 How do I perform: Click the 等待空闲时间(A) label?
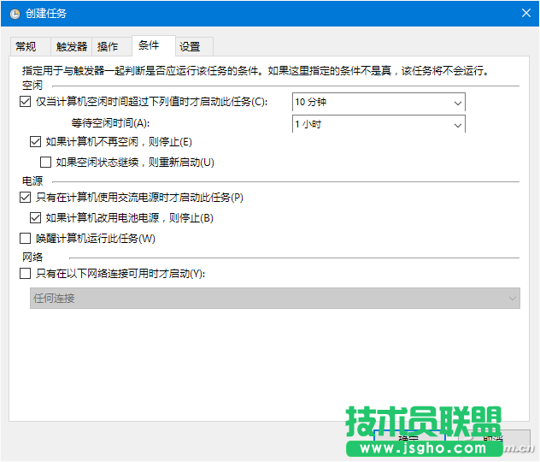[x=116, y=123]
